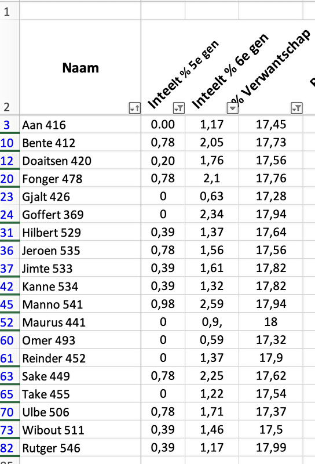The image size is (315, 464).
Task: Select Maurus 441 verwantschap value 18
Action: pyautogui.click(x=271, y=322)
